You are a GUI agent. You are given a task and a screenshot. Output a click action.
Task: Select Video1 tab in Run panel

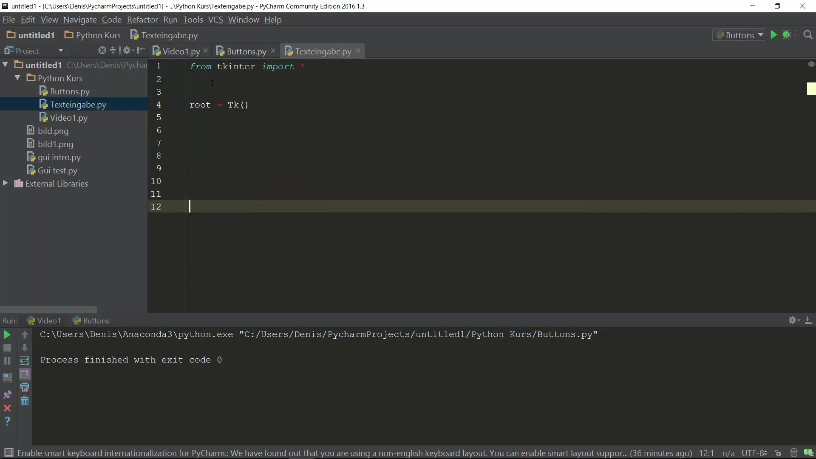pyautogui.click(x=44, y=321)
